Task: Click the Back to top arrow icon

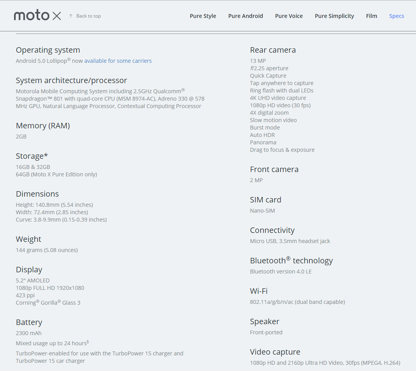Action: tap(71, 16)
